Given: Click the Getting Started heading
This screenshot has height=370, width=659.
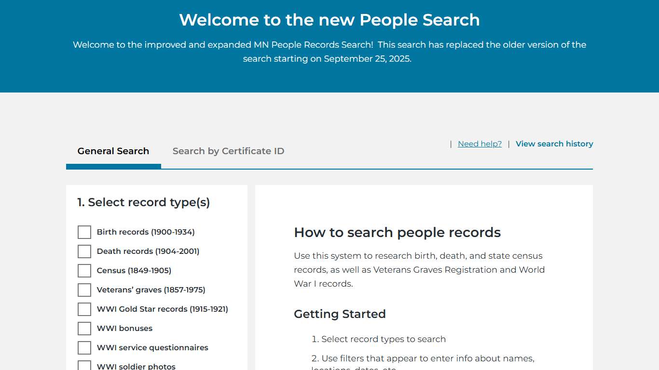Looking at the screenshot, I should (x=340, y=314).
